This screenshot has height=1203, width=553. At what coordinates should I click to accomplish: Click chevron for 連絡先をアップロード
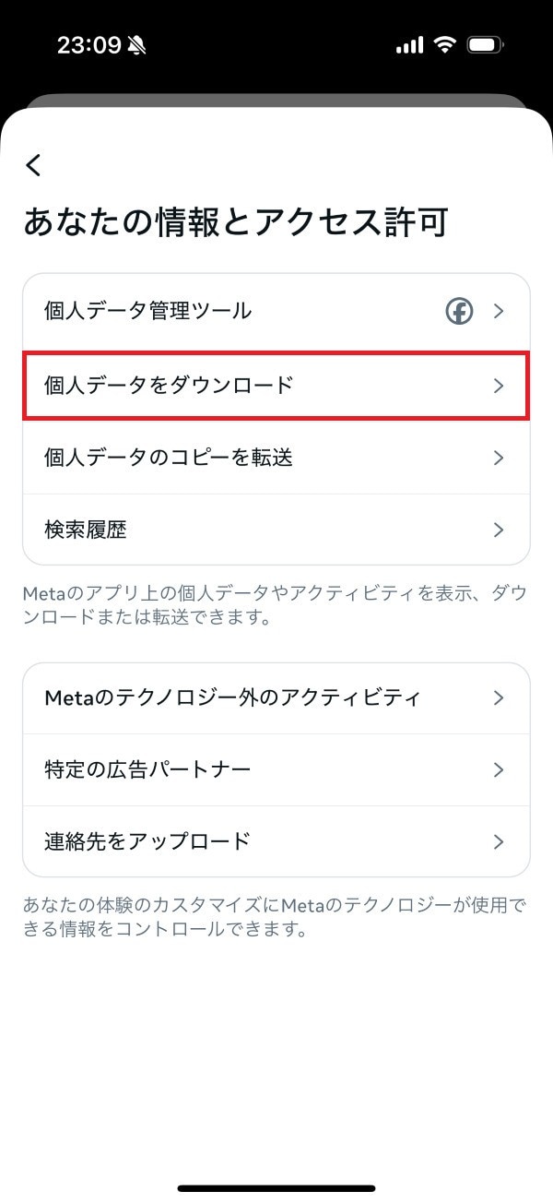tap(499, 842)
